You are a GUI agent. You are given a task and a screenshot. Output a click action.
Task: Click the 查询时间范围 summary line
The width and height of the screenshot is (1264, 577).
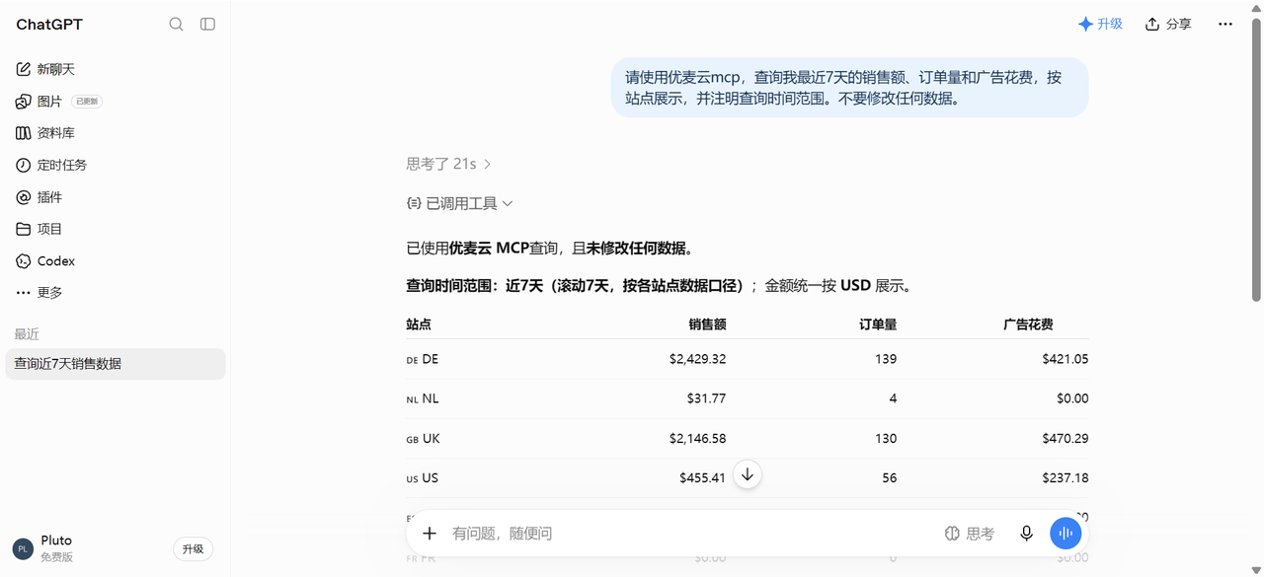660,286
